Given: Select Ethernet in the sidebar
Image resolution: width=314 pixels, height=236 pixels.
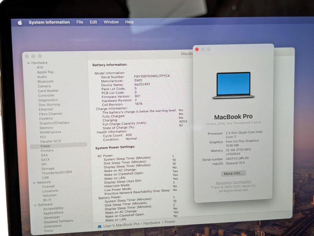Looking at the screenshot, I should (46, 109).
